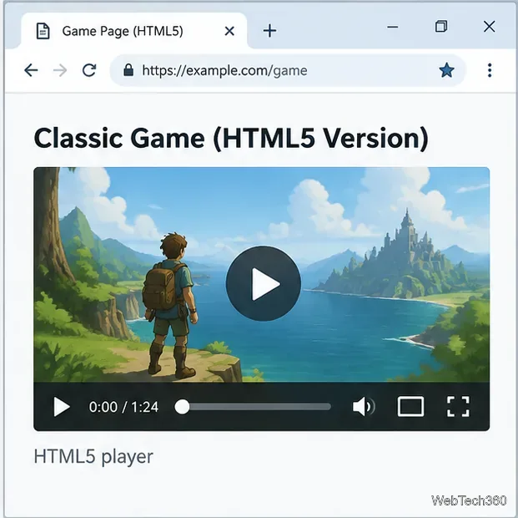Image resolution: width=518 pixels, height=518 pixels.
Task: Click the video seek bar handle
Action: click(182, 406)
